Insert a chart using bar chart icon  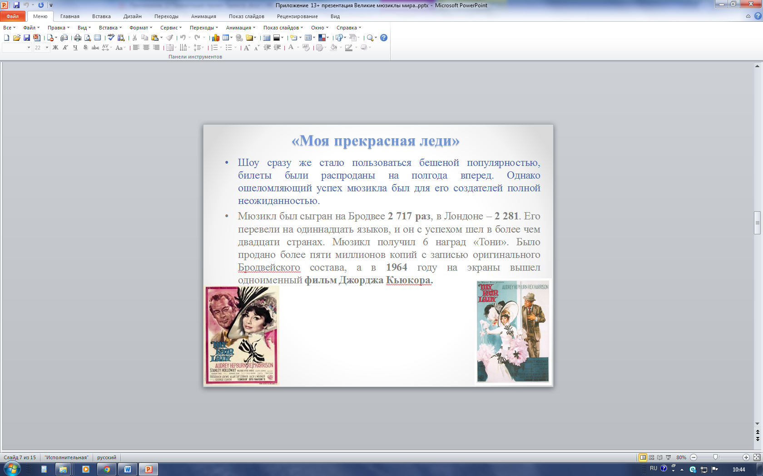coord(216,38)
